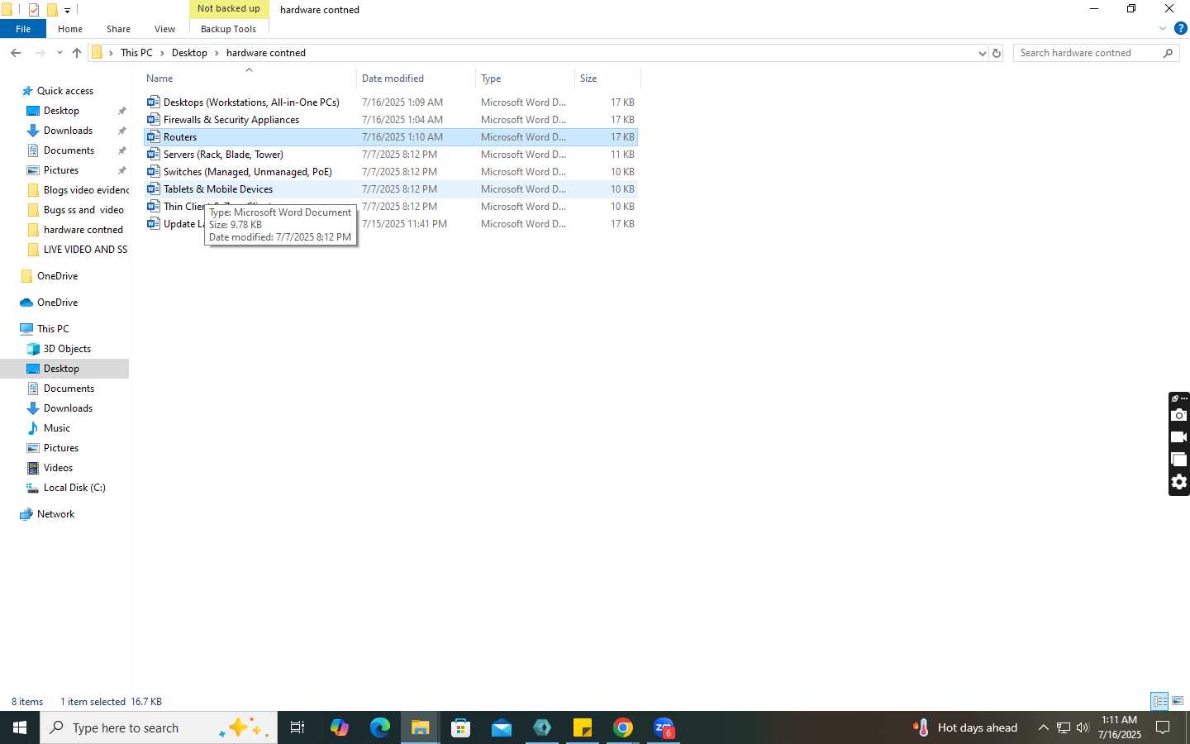Open the Help question mark icon

pyautogui.click(x=1180, y=28)
